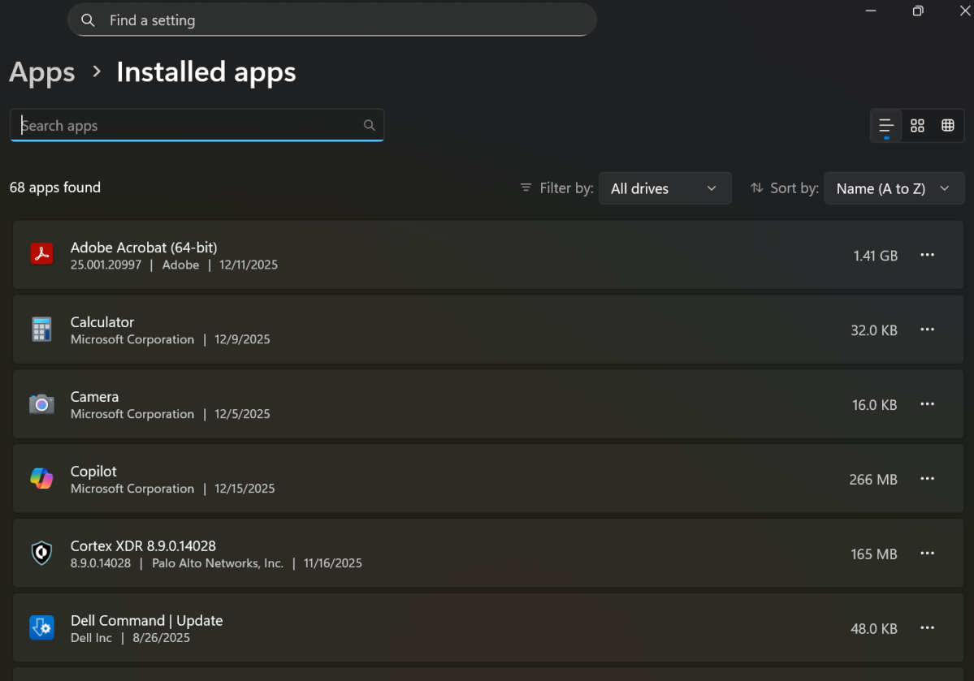Click the Dell Command Update icon
Image resolution: width=974 pixels, height=681 pixels.
pos(41,628)
